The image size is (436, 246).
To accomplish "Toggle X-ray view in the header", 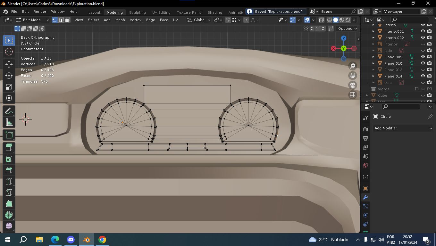I will point(321,20).
